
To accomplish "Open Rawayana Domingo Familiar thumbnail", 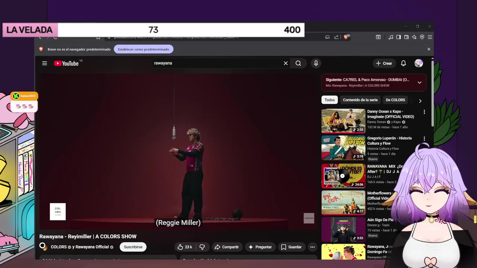I will (343, 252).
